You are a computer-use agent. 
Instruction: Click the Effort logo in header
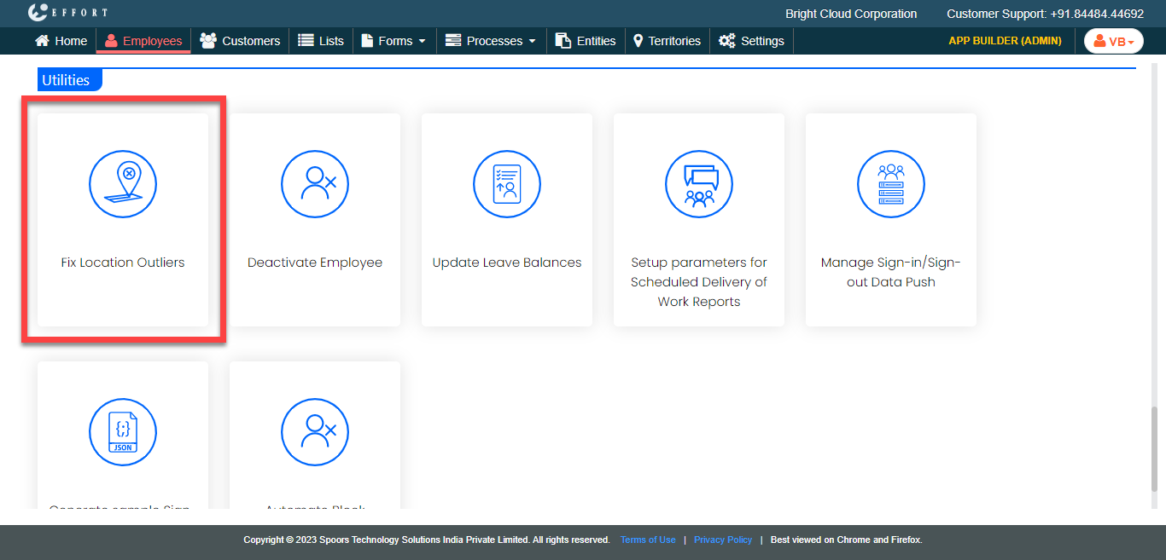click(67, 14)
